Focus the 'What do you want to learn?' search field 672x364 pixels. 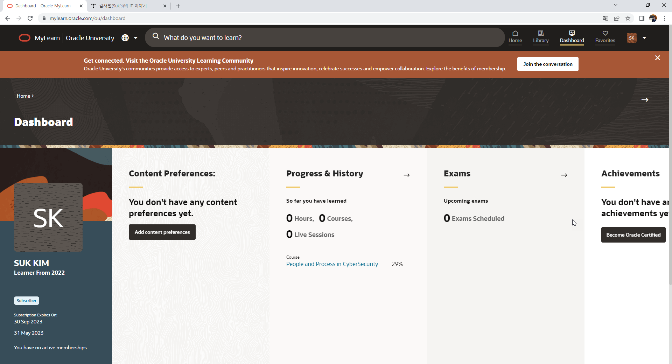[x=325, y=37]
